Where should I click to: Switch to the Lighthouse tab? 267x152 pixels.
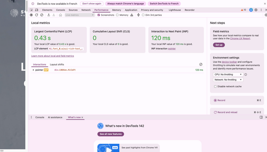(174, 10)
